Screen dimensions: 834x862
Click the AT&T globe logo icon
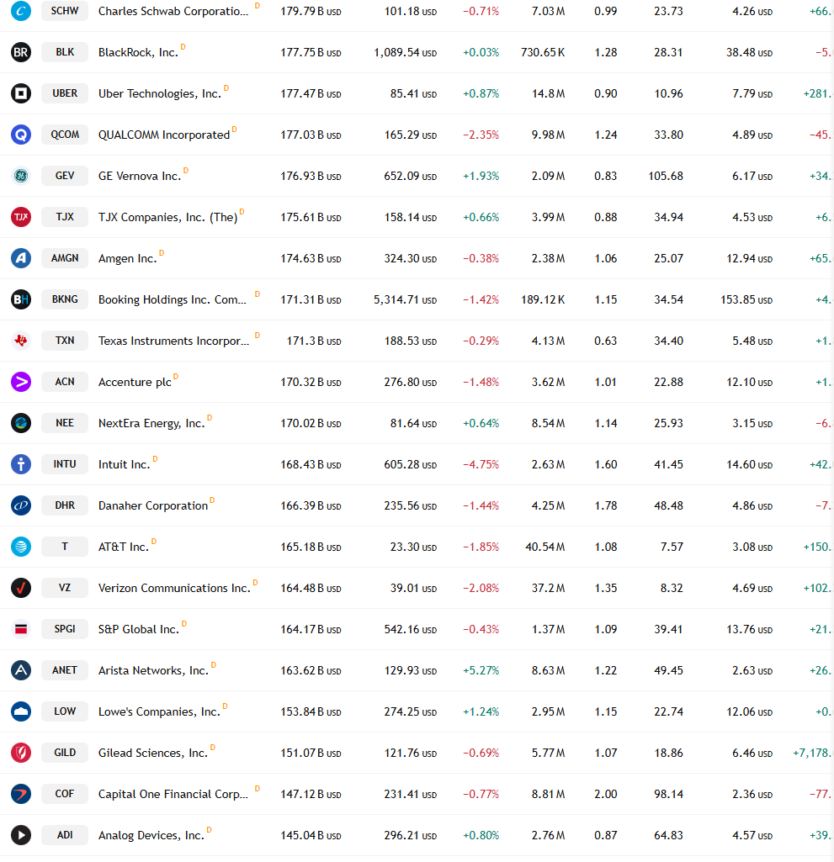[x=21, y=547]
